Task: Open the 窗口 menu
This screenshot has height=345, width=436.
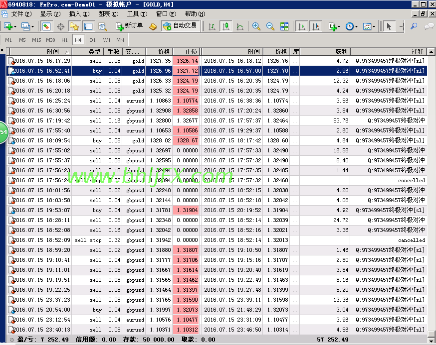Action: 166,14
